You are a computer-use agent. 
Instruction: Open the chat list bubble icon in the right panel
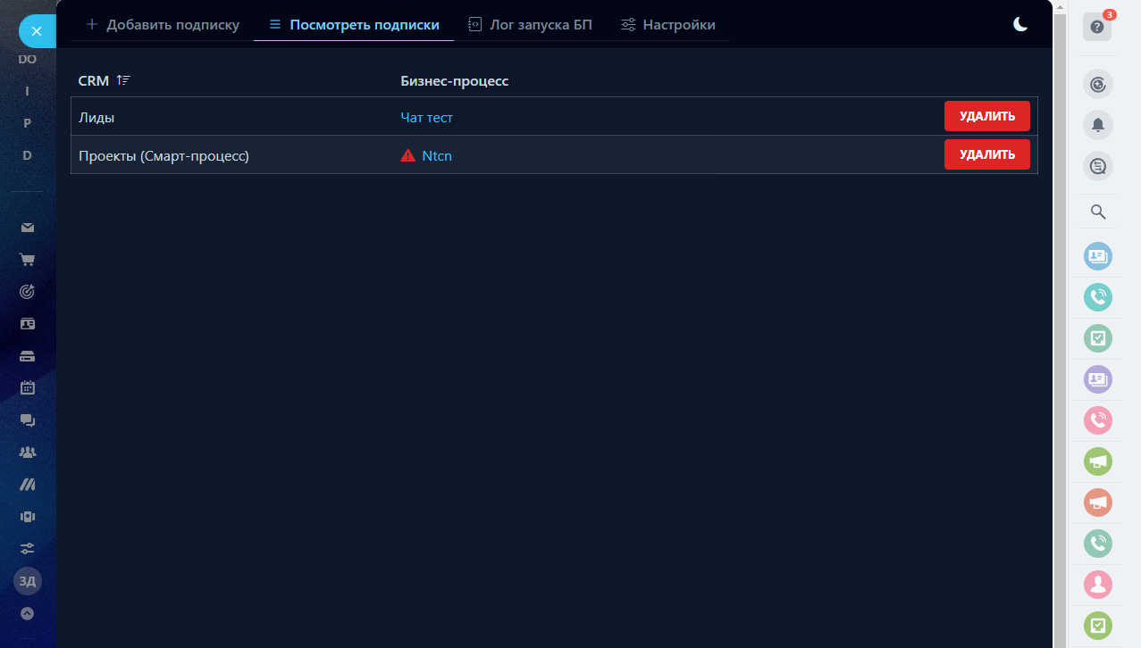point(1098,166)
